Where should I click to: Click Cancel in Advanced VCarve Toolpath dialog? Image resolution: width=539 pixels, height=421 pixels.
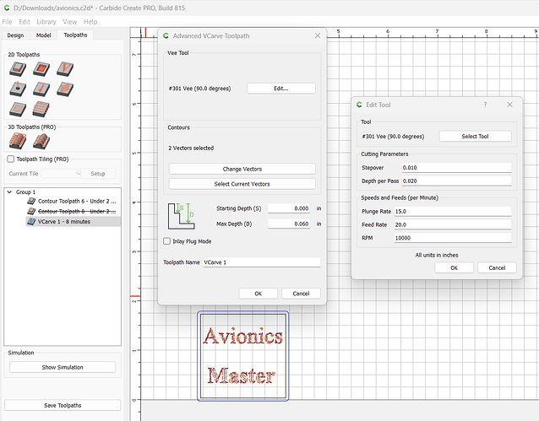click(x=301, y=294)
